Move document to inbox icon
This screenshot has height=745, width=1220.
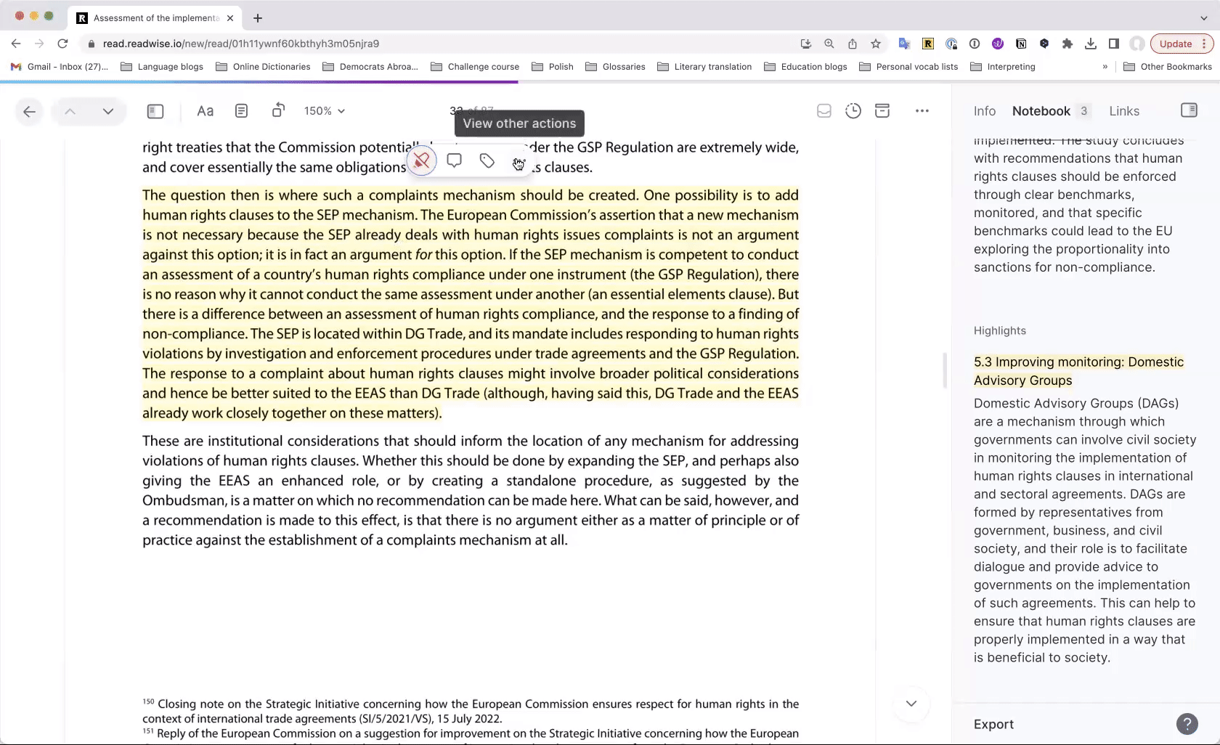click(x=824, y=111)
